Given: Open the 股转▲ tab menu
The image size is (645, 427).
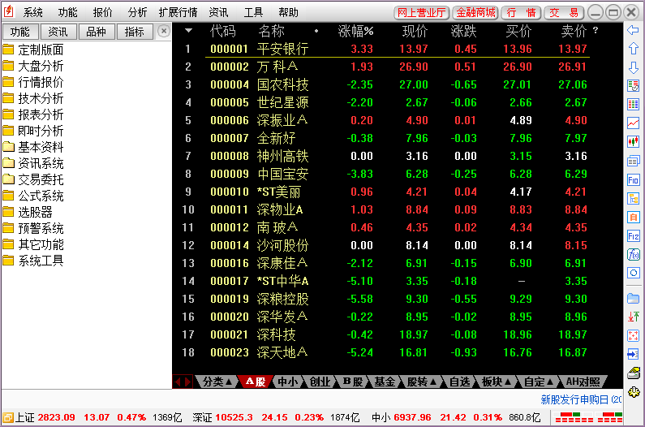Looking at the screenshot, I should coord(422,382).
